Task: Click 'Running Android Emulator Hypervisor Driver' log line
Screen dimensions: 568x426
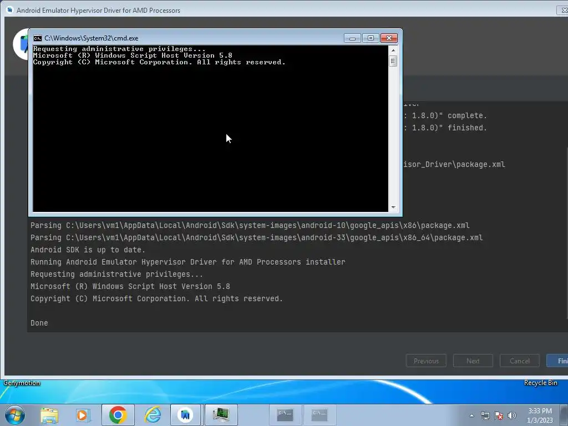Action: tap(187, 262)
